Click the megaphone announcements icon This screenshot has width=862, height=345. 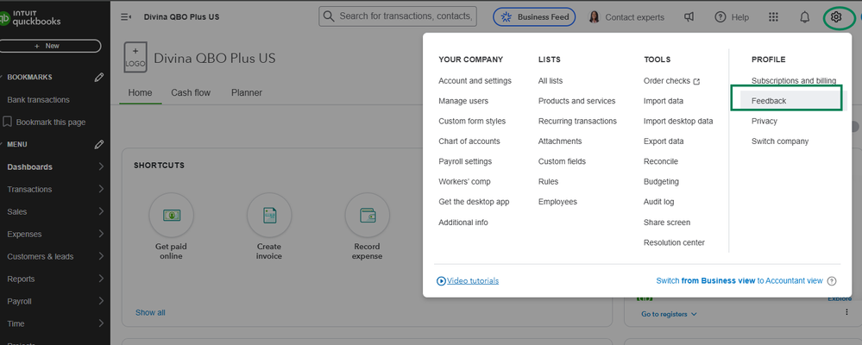pyautogui.click(x=689, y=16)
